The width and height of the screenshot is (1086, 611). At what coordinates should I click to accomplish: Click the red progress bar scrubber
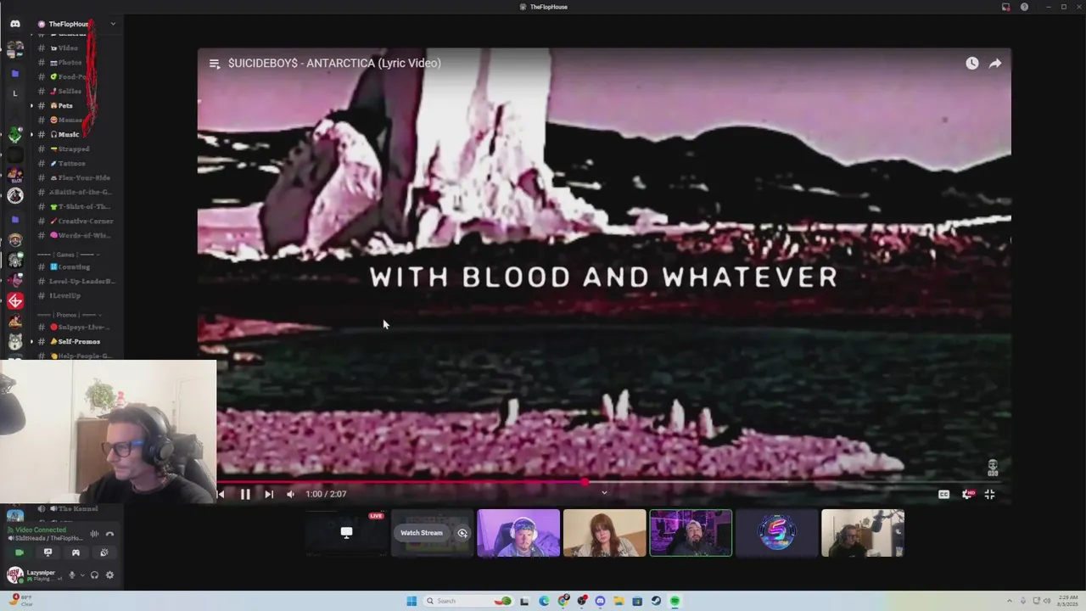pos(585,482)
